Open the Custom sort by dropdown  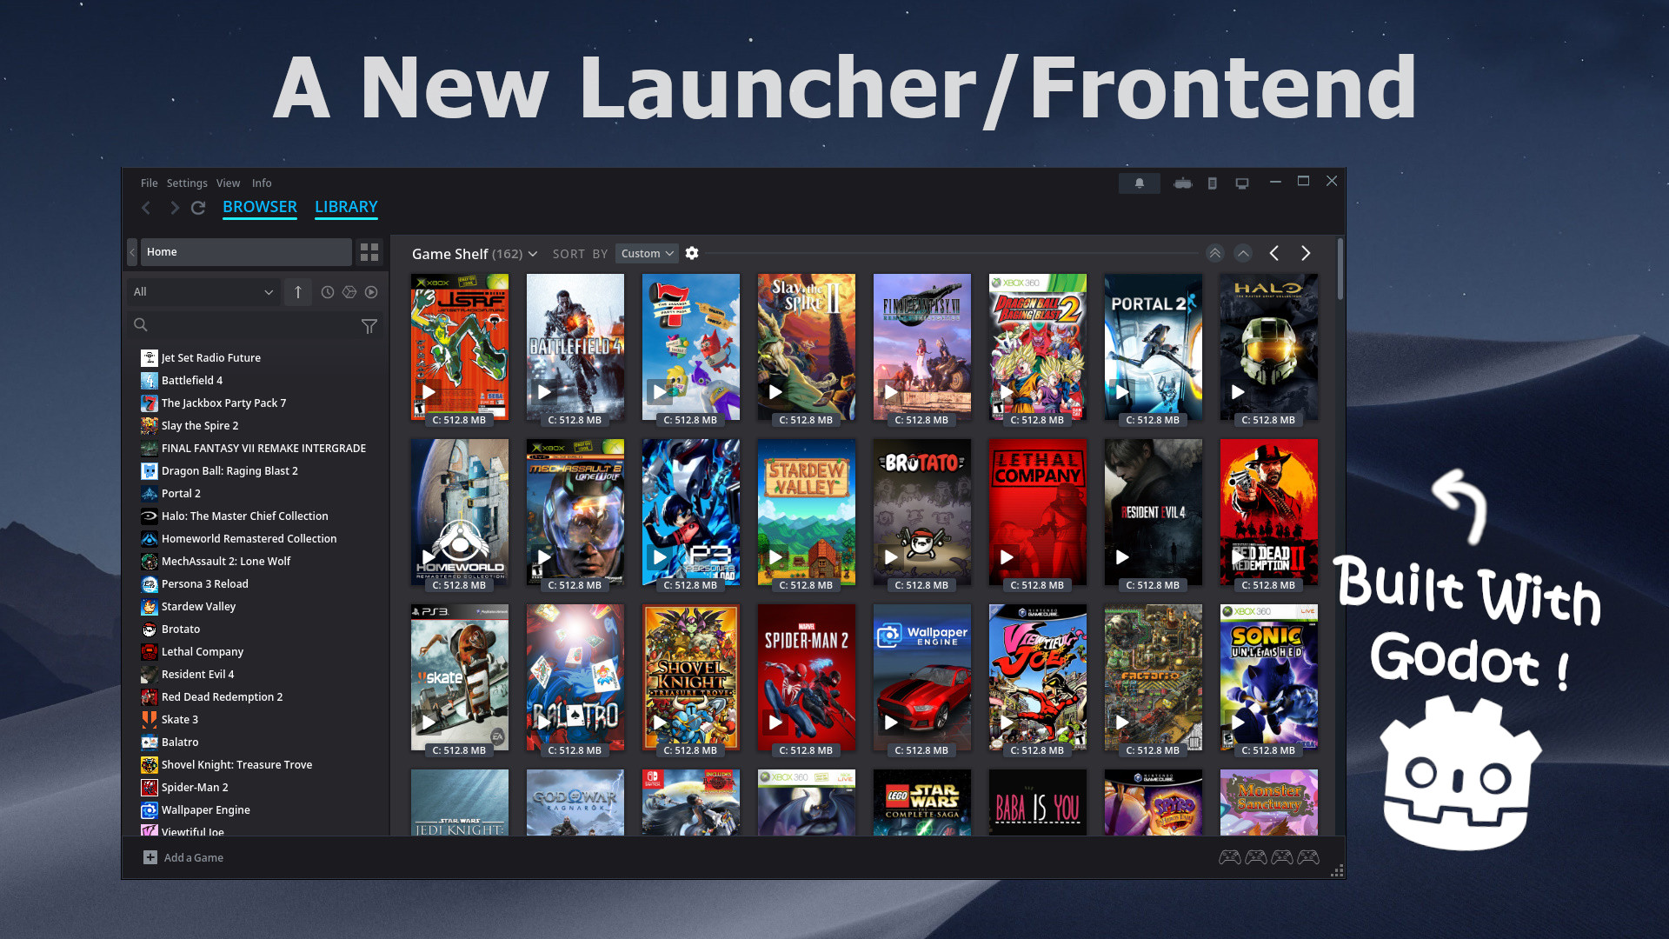click(x=647, y=253)
